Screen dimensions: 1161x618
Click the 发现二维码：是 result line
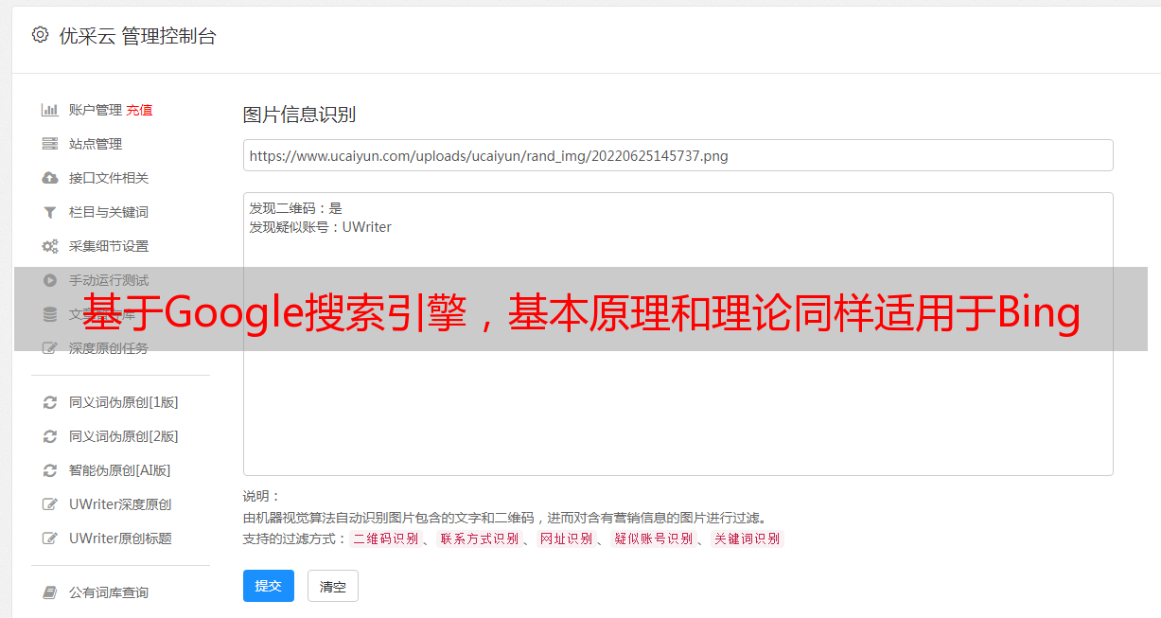click(x=296, y=208)
